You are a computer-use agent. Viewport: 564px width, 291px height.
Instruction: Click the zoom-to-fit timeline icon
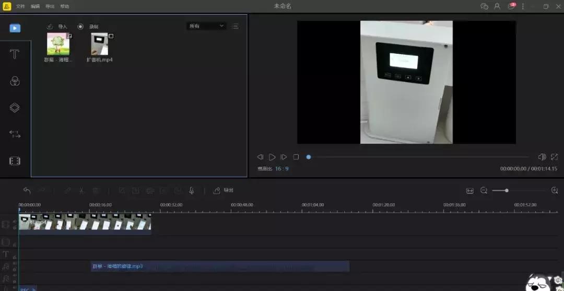coord(469,191)
